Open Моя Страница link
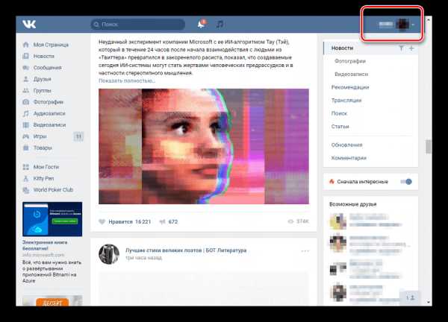The width and height of the screenshot is (448, 322). click(51, 45)
